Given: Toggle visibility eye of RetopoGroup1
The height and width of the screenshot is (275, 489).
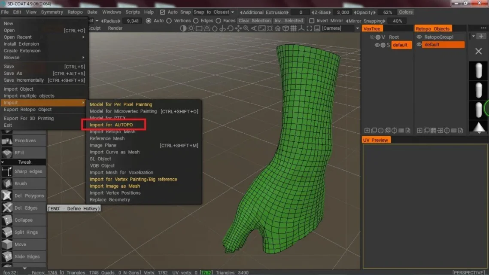Looking at the screenshot, I should 419,37.
